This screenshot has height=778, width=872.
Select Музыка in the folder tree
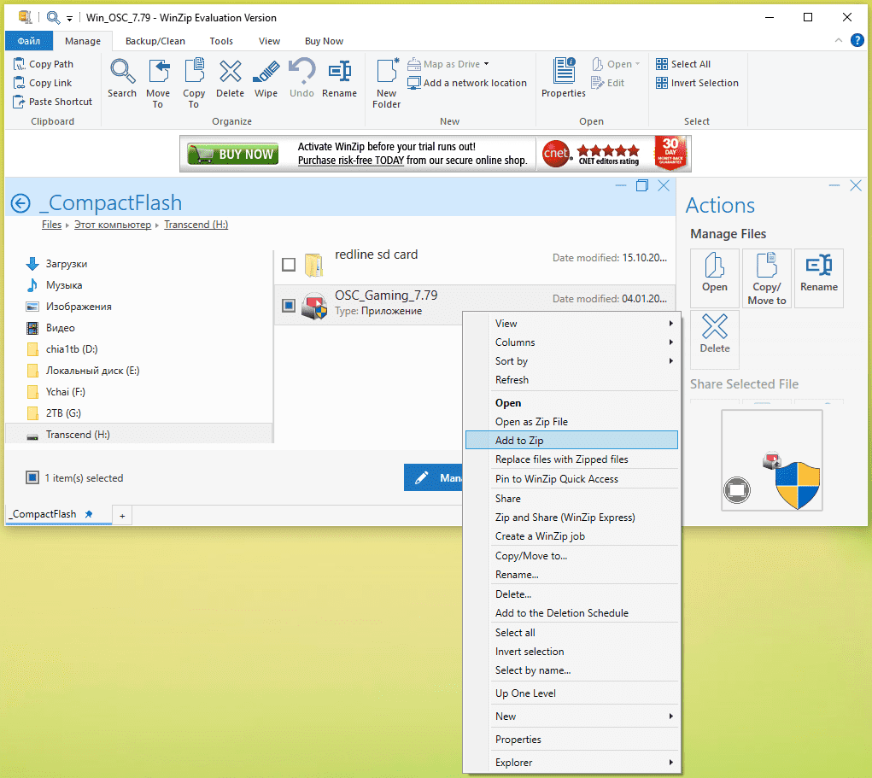coord(64,285)
